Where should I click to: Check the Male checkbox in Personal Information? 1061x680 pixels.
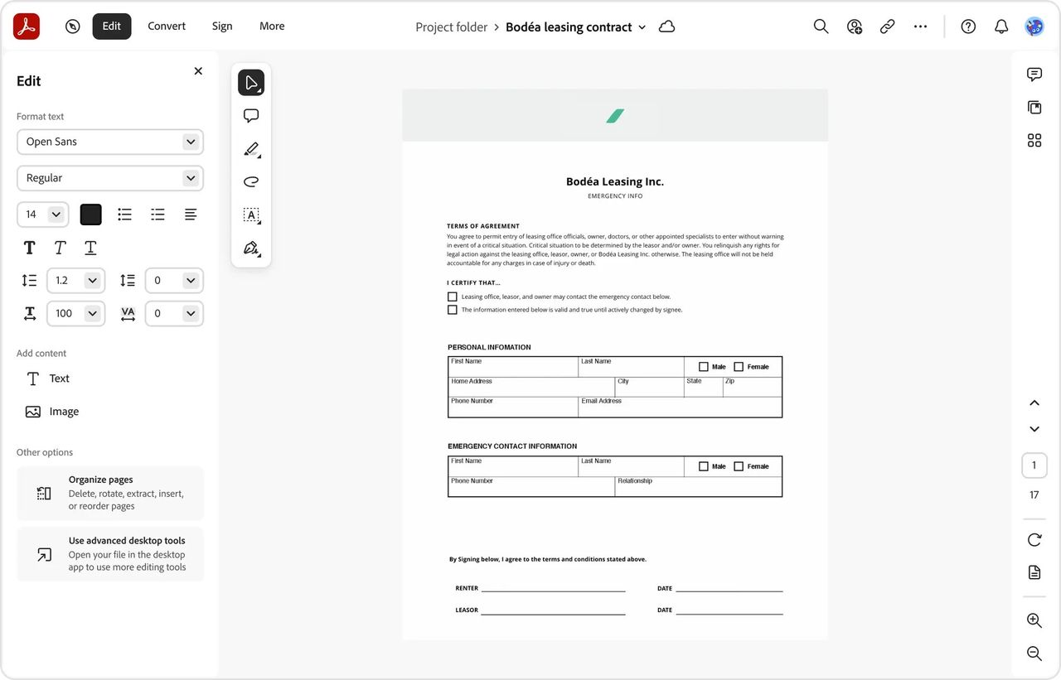(x=705, y=365)
